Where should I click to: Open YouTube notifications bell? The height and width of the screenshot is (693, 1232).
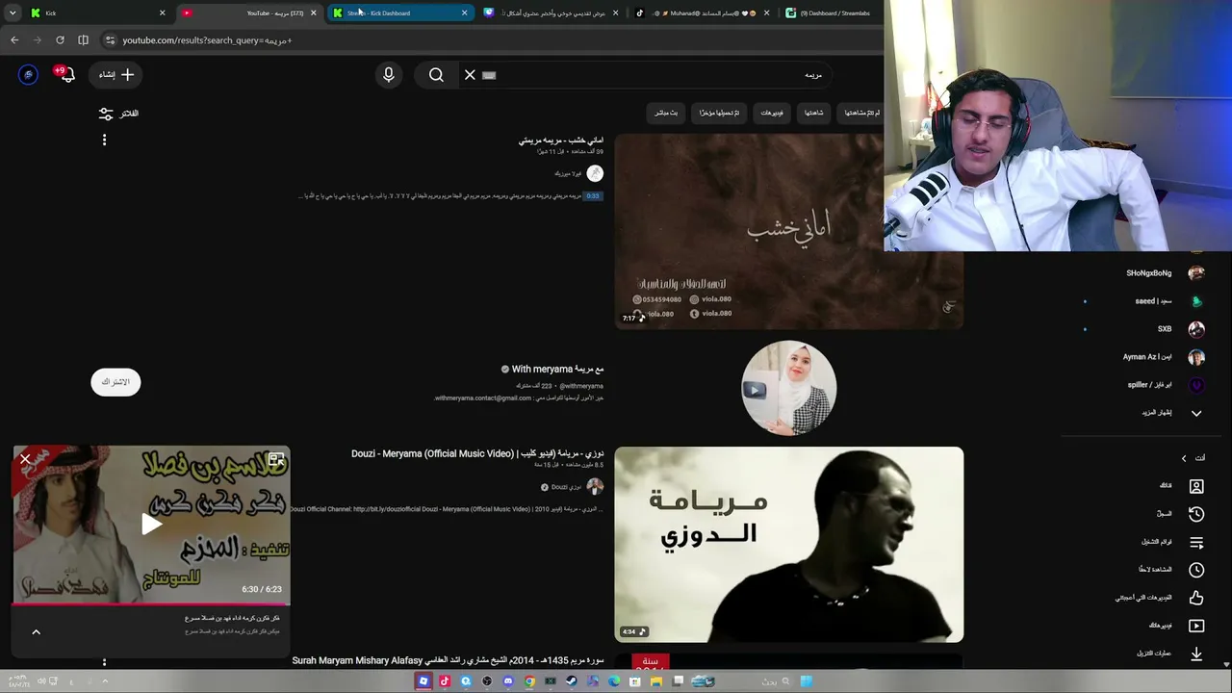(x=65, y=74)
